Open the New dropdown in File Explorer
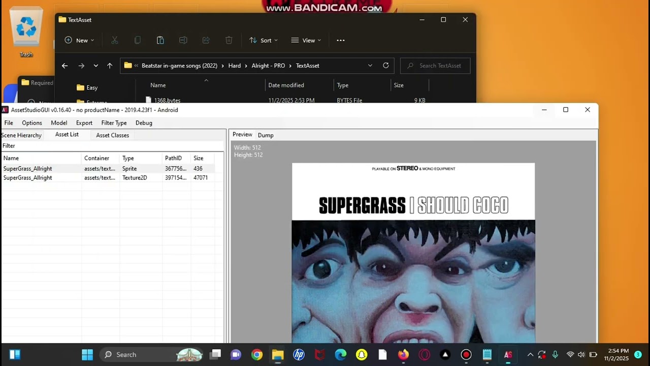This screenshot has width=650, height=366. coord(79,40)
